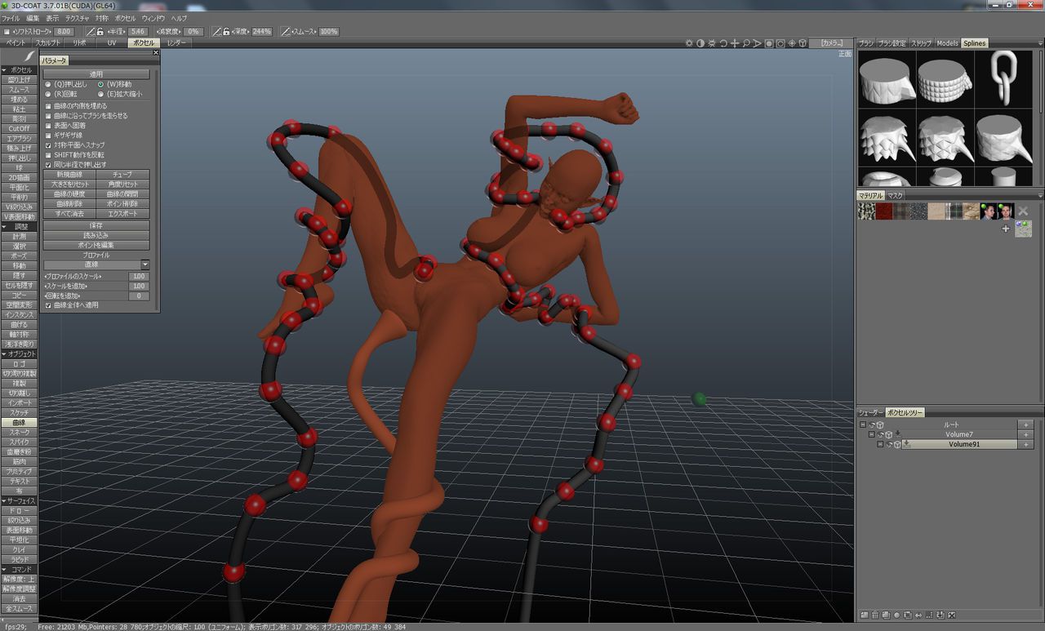Close the パラメータ panel with its X
The image size is (1045, 631).
pos(155,53)
